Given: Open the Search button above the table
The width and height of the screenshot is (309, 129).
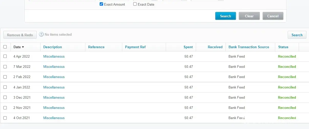Looking at the screenshot, I should (297, 35).
